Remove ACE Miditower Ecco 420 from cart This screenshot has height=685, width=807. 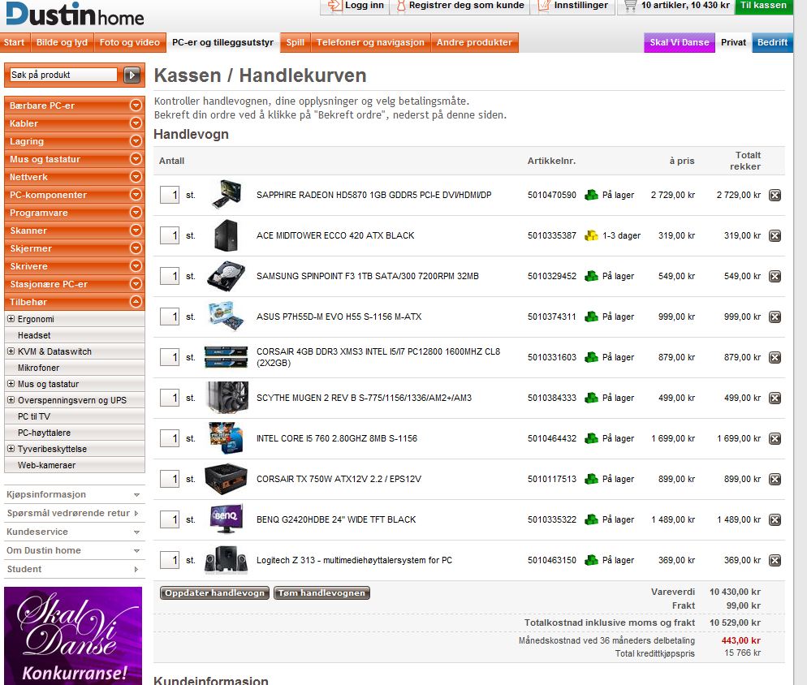pos(775,235)
